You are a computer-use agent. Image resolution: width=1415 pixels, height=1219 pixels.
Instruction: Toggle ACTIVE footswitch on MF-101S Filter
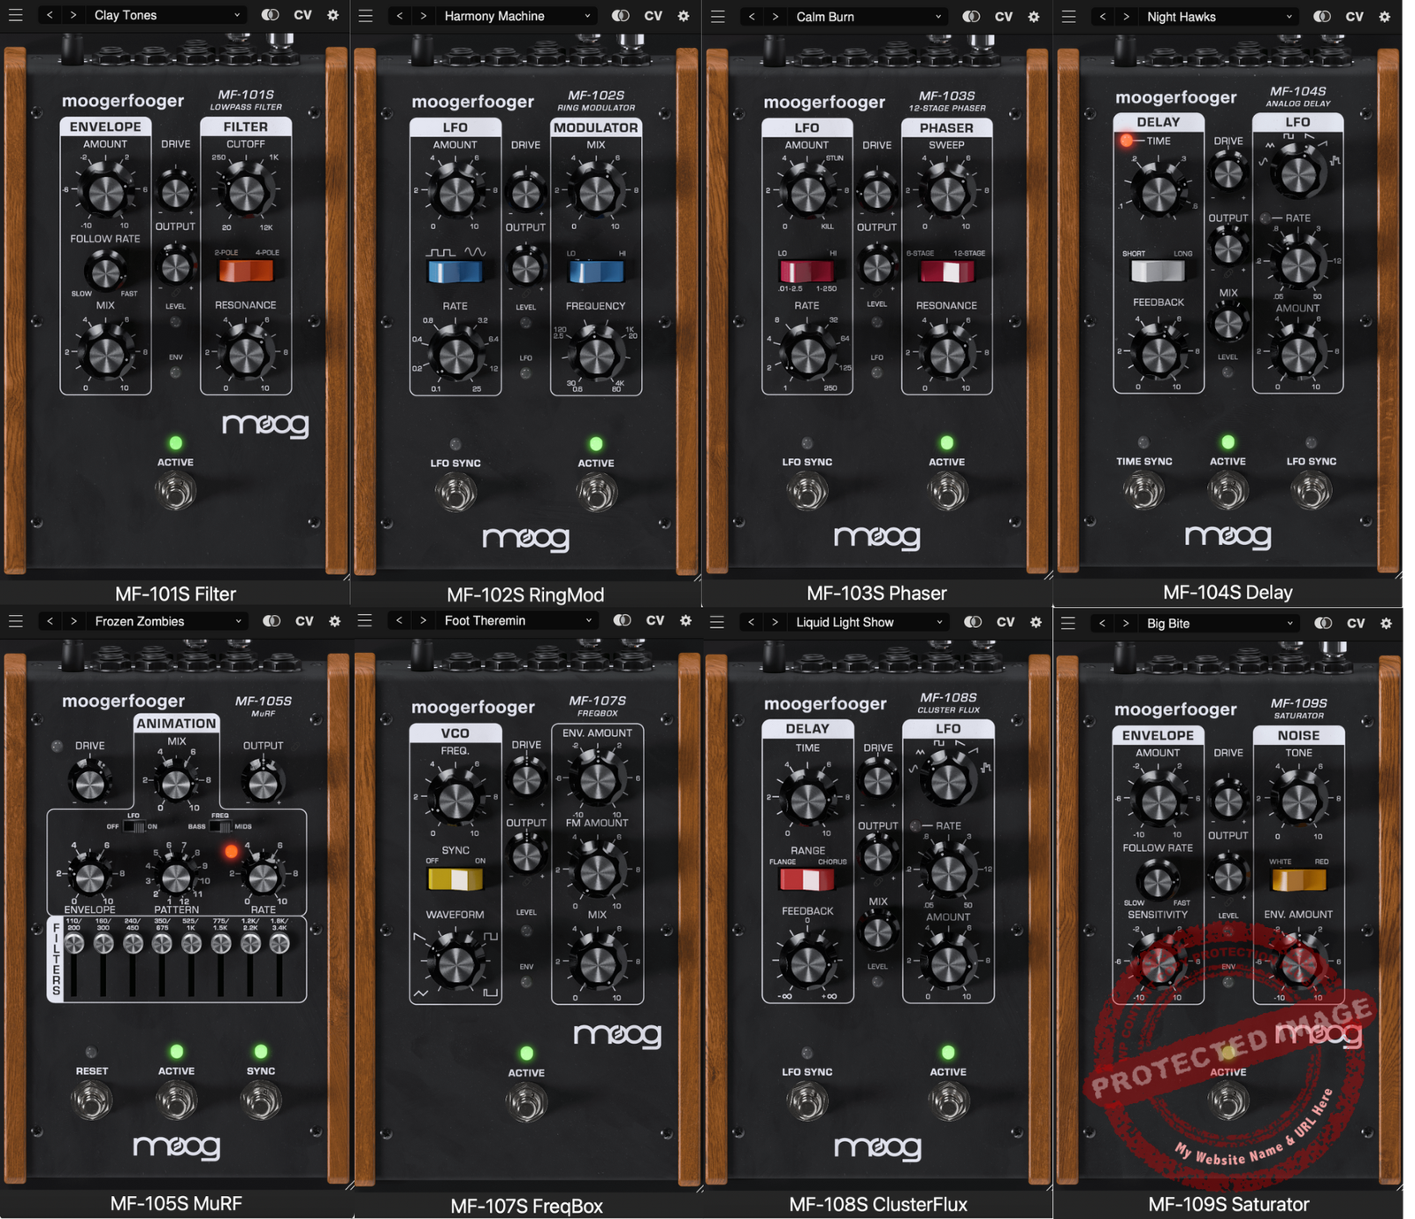(x=175, y=491)
